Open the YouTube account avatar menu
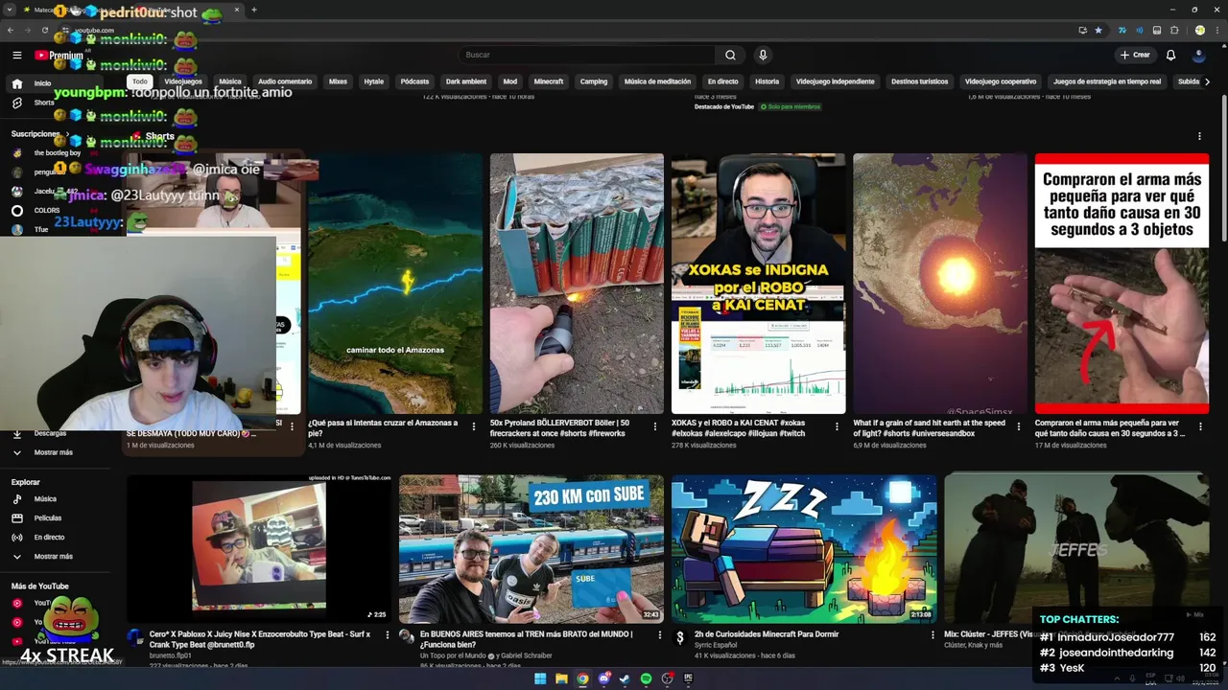This screenshot has width=1228, height=690. coord(1199,56)
